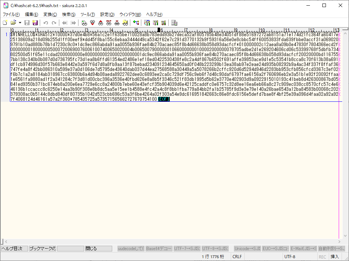Run outline analysis toolbar icon

136,23
